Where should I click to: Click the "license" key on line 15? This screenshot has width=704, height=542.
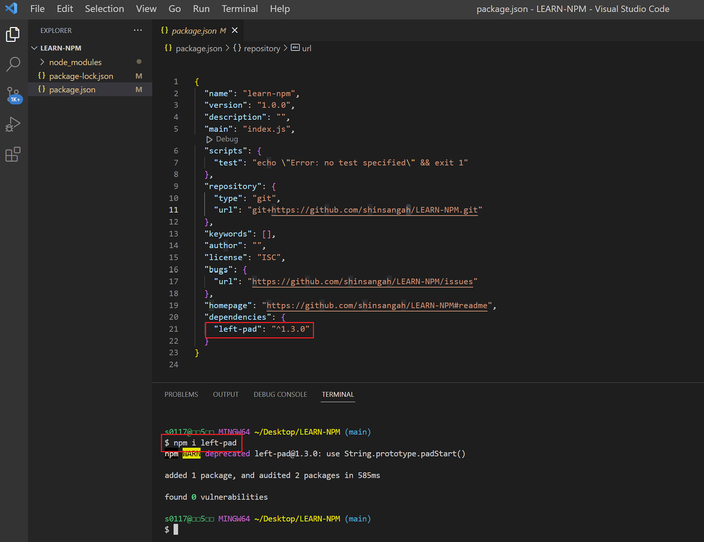[226, 258]
